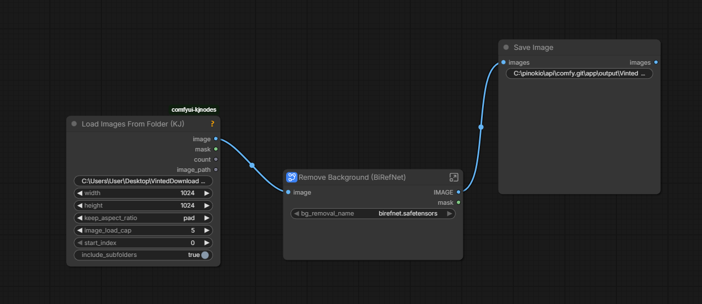Open the pad aspect ratio combo

[189, 218]
